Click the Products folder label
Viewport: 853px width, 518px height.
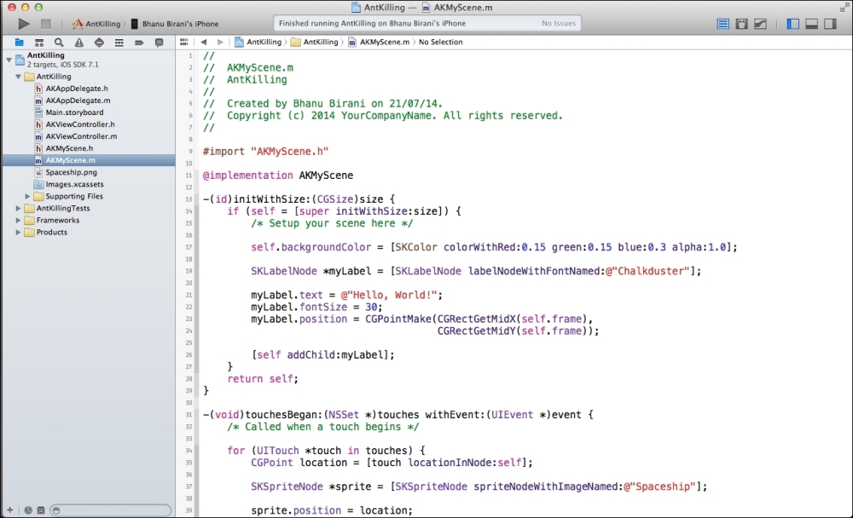(52, 232)
